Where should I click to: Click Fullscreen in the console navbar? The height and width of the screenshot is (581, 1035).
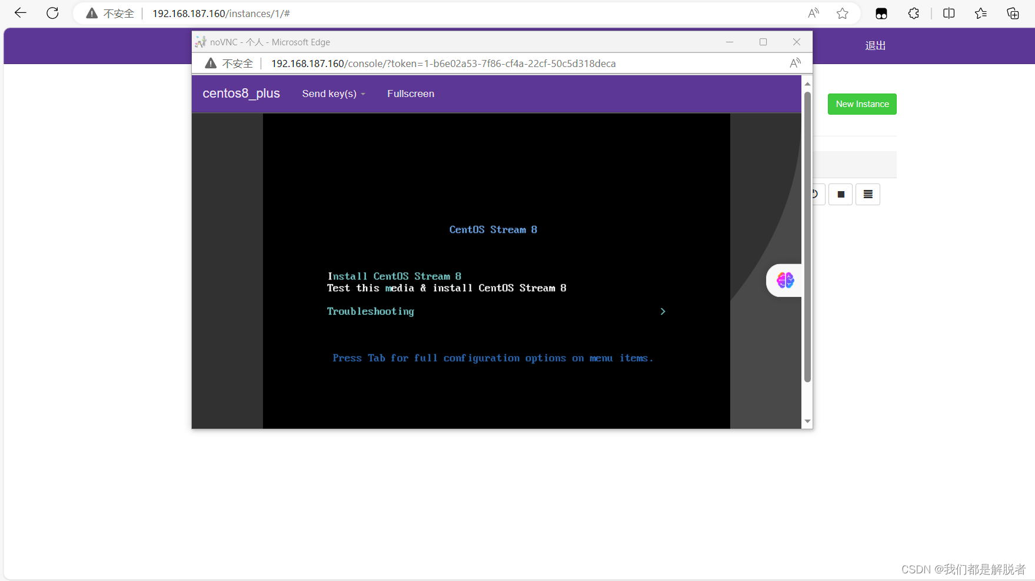tap(411, 94)
